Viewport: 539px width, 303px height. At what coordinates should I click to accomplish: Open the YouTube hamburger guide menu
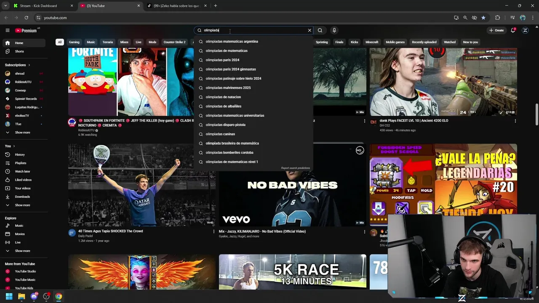coord(7,30)
